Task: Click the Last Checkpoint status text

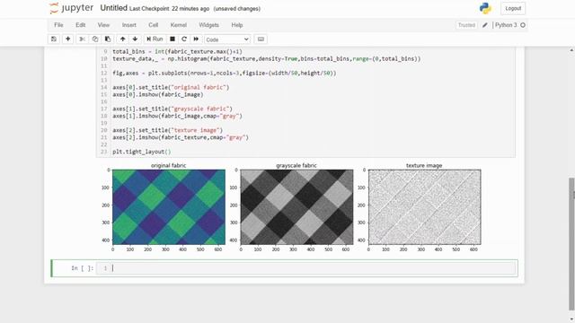Action: pyautogui.click(x=169, y=9)
